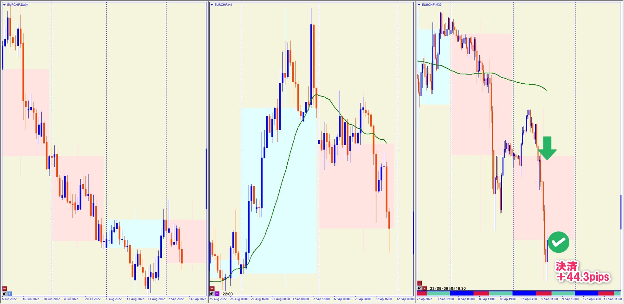Click the bomb icon on M30 chart
Viewport: 624px width, 304px height.
(419, 288)
